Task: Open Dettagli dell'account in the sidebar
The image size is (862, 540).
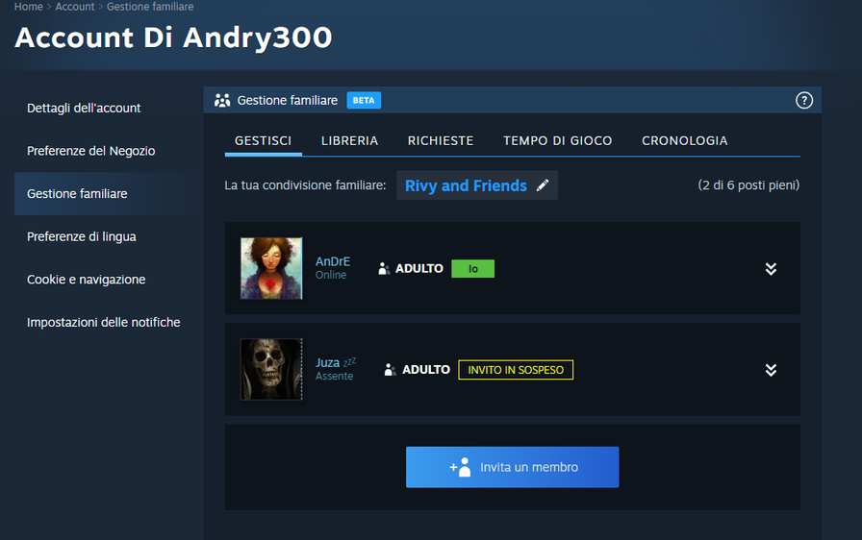Action: point(84,108)
